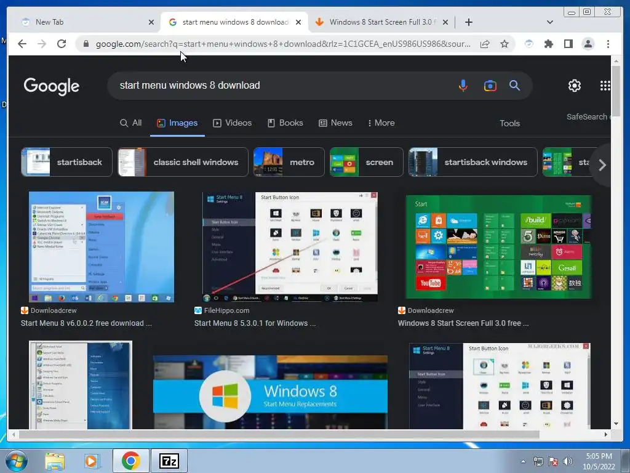Switch to Windows 8 Start Screen Full tab
The height and width of the screenshot is (473, 630).
tap(380, 22)
